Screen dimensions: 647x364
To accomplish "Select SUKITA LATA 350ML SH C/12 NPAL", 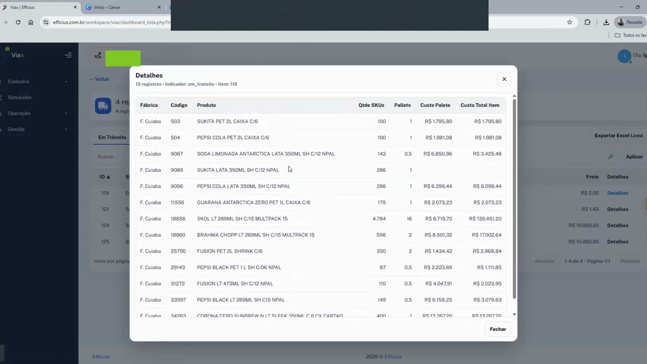I will pyautogui.click(x=238, y=170).
